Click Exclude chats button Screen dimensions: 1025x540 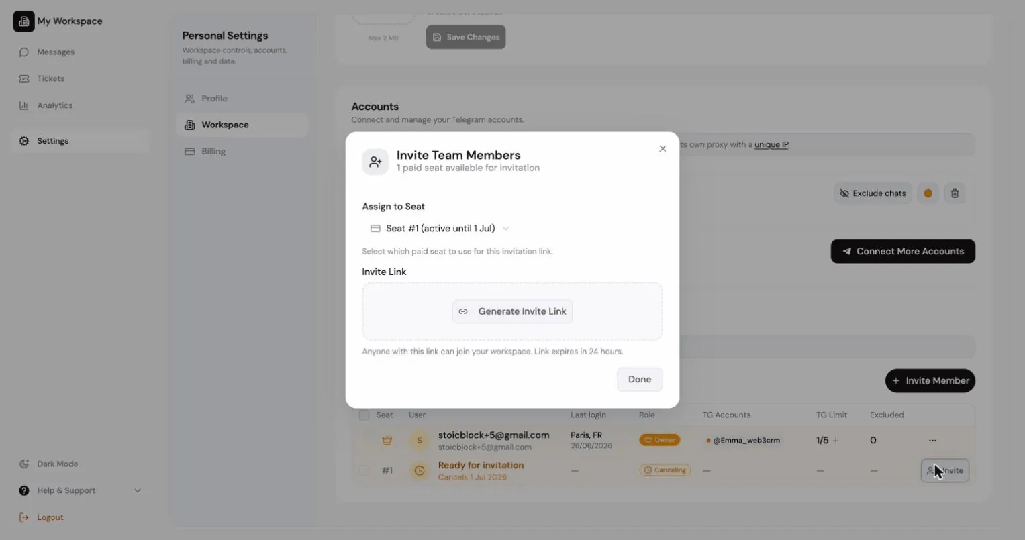point(873,193)
